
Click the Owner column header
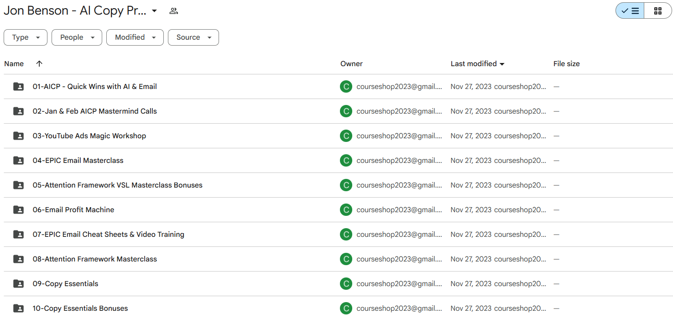click(351, 64)
